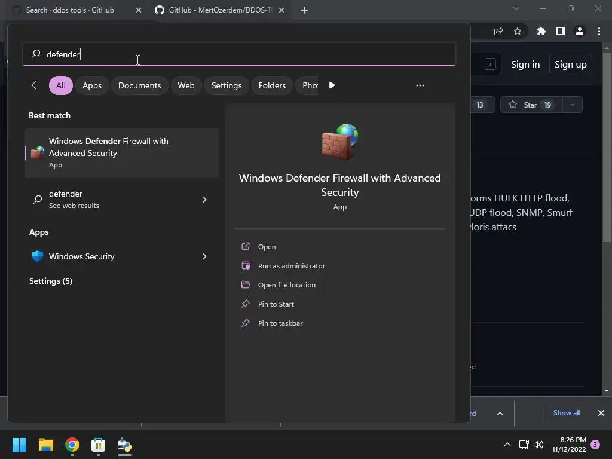Open Chrome's three-dot menu
Viewport: 612px width, 459px height.
click(599, 31)
